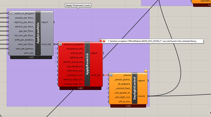Click the down-arrow icon beside ApplyLoadVals _room_or_program
The height and width of the screenshot is (117, 211).
[11, 14]
